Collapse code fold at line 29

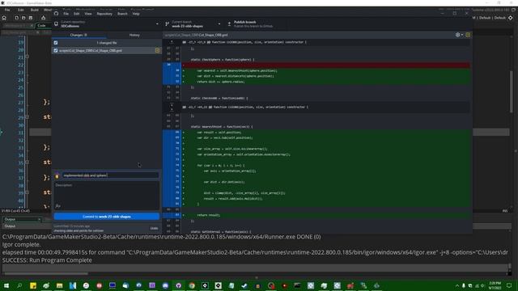click(x=27, y=116)
